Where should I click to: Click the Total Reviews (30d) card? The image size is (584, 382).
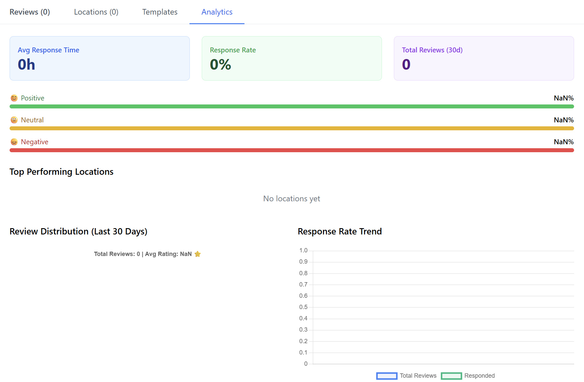[484, 58]
